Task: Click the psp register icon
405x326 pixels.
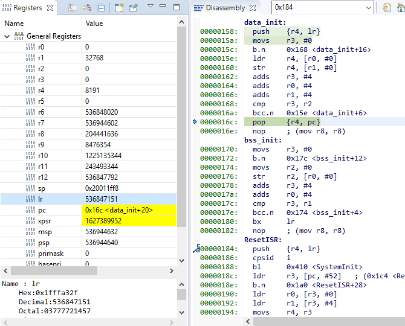Action: pos(30,243)
